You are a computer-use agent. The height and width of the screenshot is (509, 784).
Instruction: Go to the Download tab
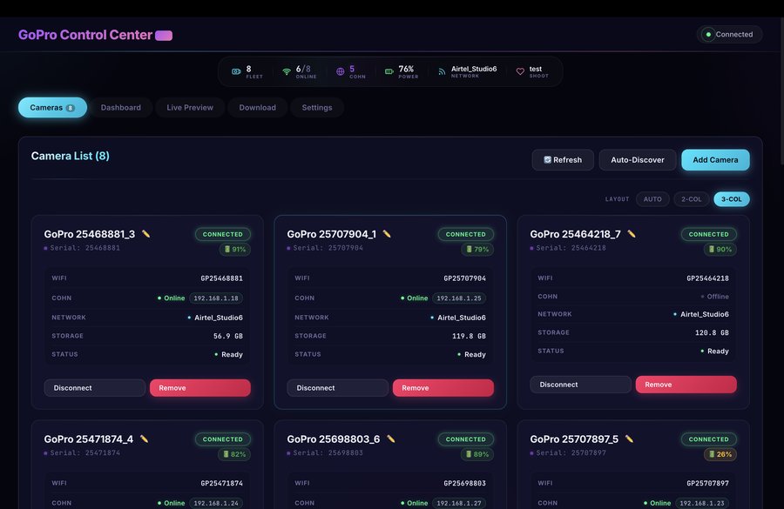click(x=257, y=107)
